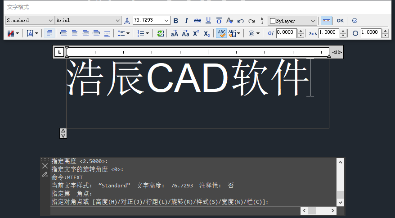The image size is (395, 218).
Task: Justify paragraph text
Action: click(96, 33)
